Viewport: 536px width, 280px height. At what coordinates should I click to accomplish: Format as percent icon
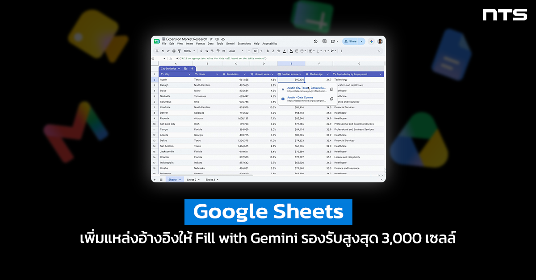207,51
